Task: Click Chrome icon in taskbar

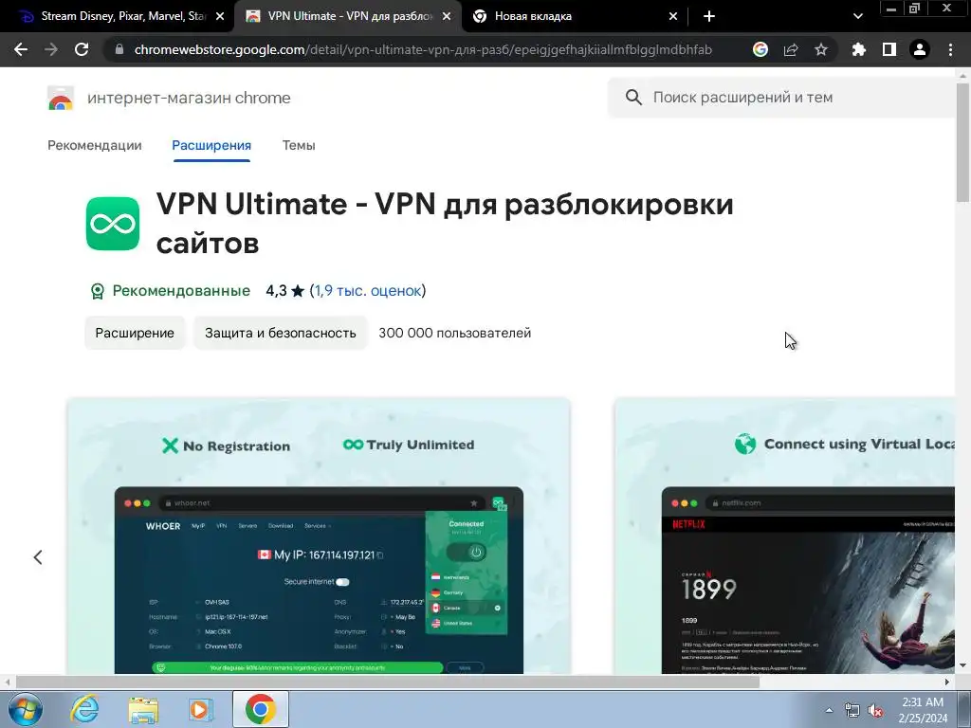Action: click(261, 709)
